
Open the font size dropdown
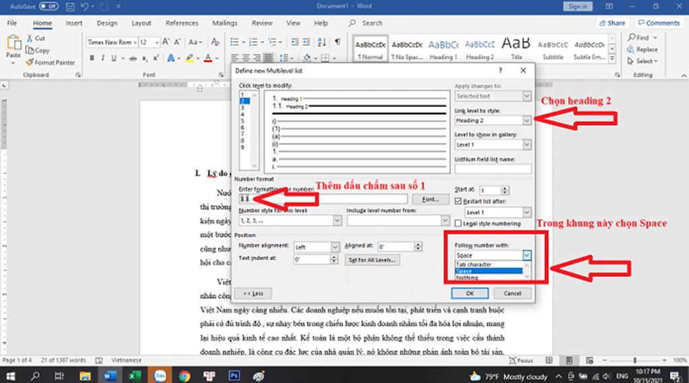pyautogui.click(x=156, y=42)
